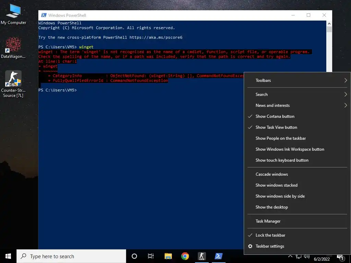The height and width of the screenshot is (263, 351).
Task: Click the last PS C:\Users\VM5> prompt
Action: click(58, 90)
